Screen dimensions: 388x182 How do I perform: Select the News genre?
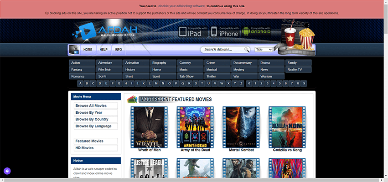click(x=271, y=70)
